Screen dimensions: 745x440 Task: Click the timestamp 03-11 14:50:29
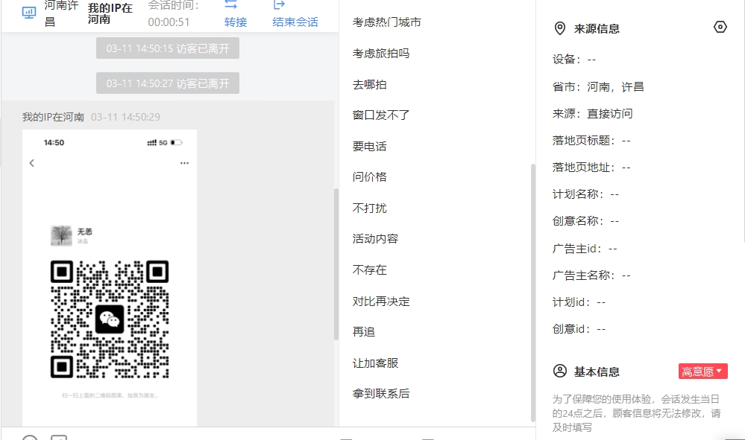click(125, 117)
